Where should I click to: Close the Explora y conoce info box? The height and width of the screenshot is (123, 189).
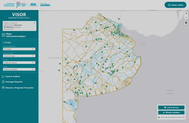[x=34, y=23]
